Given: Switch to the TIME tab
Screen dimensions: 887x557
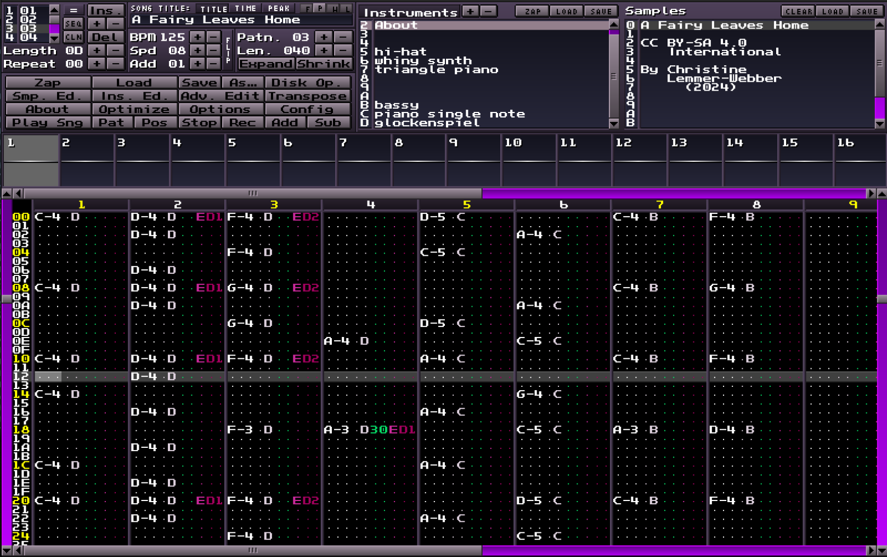Looking at the screenshot, I should [x=245, y=8].
